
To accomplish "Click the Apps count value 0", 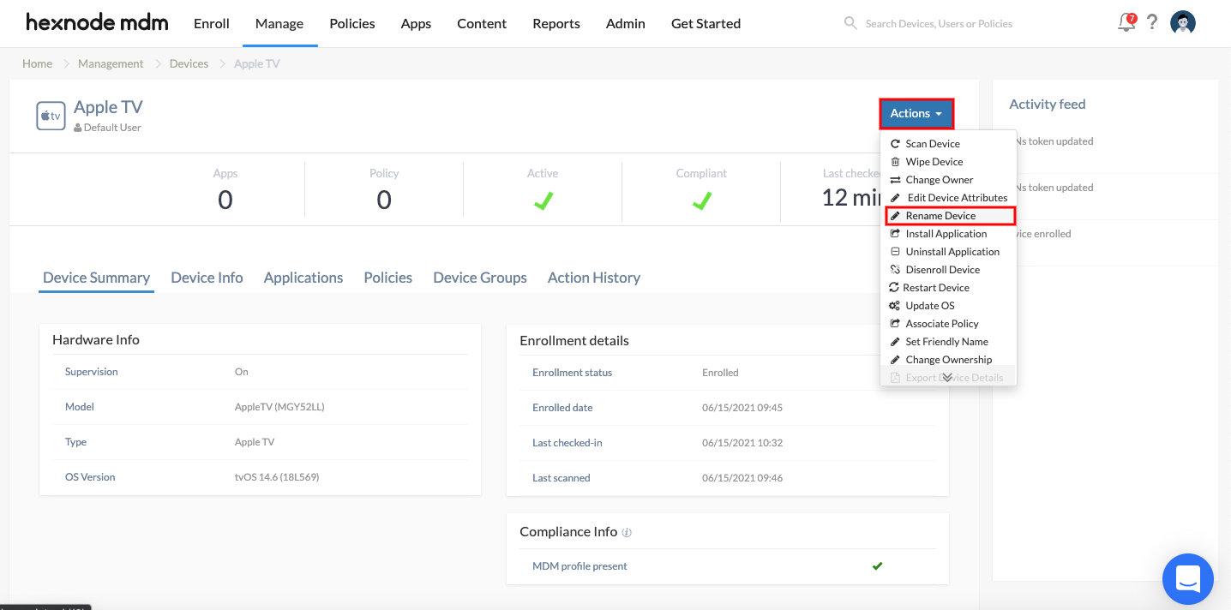I will click(x=225, y=200).
